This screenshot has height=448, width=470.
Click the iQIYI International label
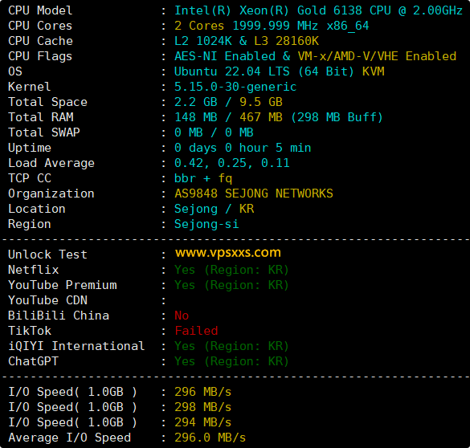[x=76, y=346]
